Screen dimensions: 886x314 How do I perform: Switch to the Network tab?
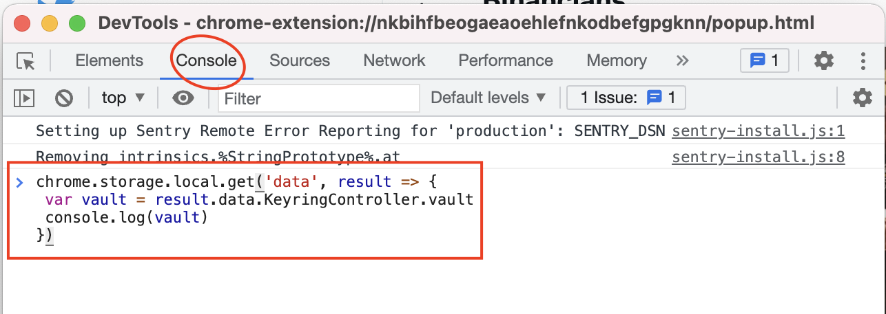pos(394,60)
